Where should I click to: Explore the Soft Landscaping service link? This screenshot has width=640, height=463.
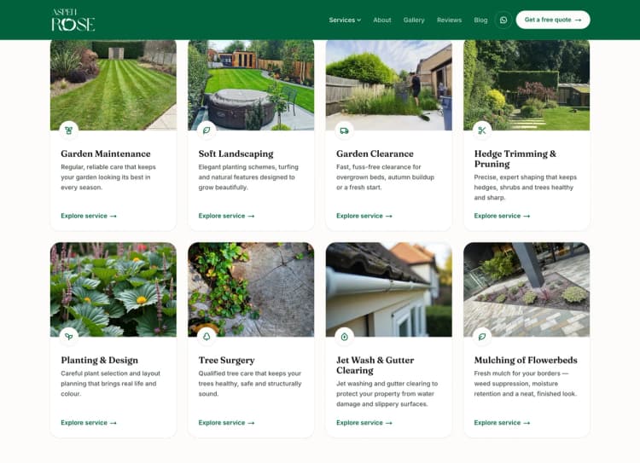tap(226, 216)
